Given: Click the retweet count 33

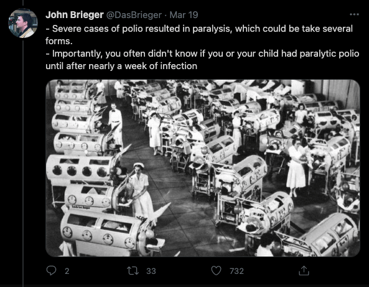Looking at the screenshot, I should click(x=151, y=271).
